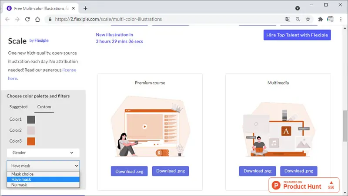The image size is (348, 196).
Task: Click Hire Top Talent with Flexiple
Action: pyautogui.click(x=297, y=35)
